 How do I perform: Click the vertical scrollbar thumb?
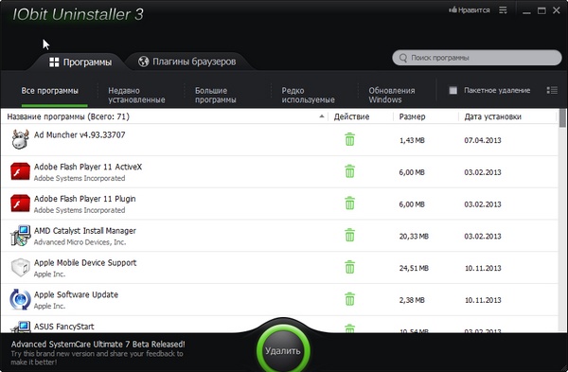(562, 117)
